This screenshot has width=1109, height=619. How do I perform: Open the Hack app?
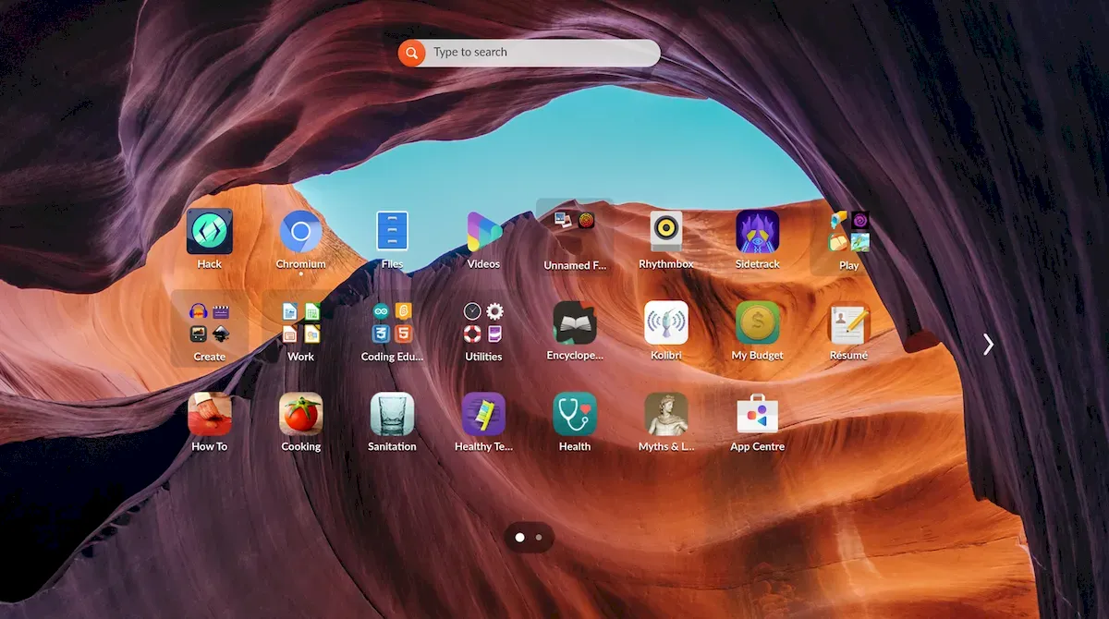(210, 232)
